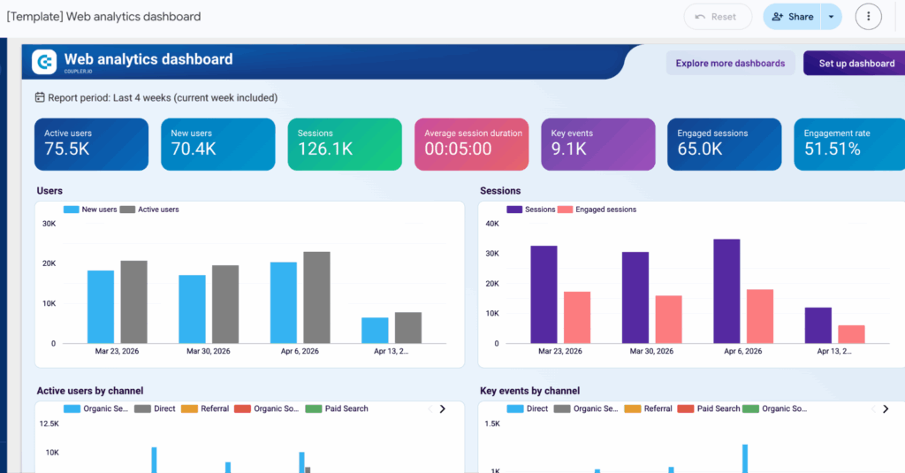This screenshot has width=905, height=473.
Task: Show next legend items in Active users by channel
Action: click(x=443, y=409)
